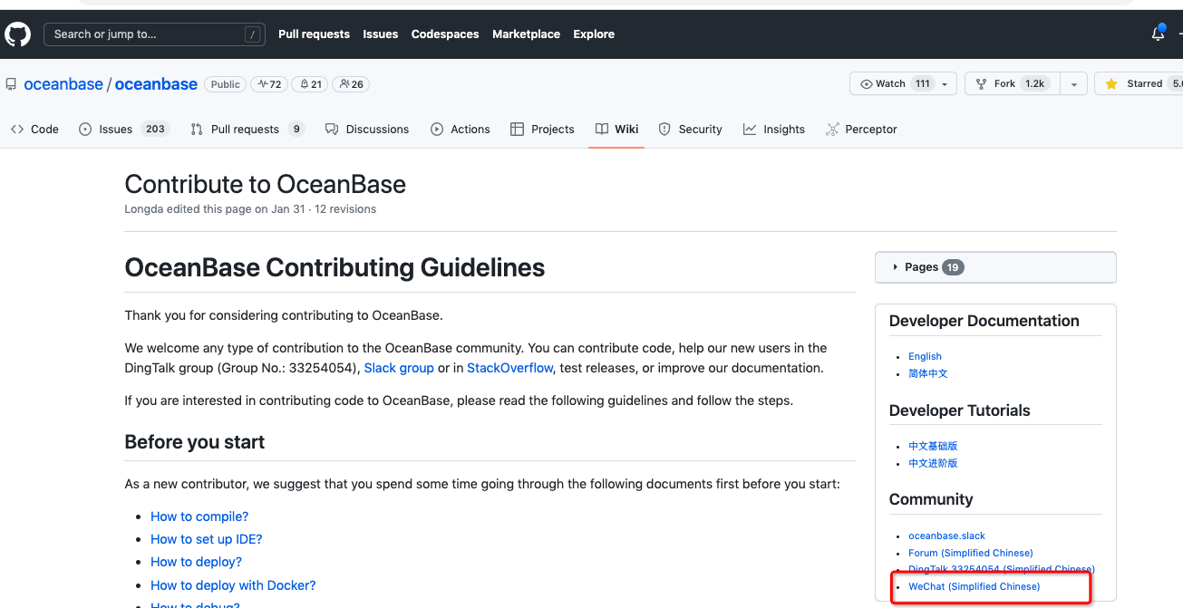Click the Wiki book icon
Image resolution: width=1183 pixels, height=608 pixels.
tap(602, 130)
